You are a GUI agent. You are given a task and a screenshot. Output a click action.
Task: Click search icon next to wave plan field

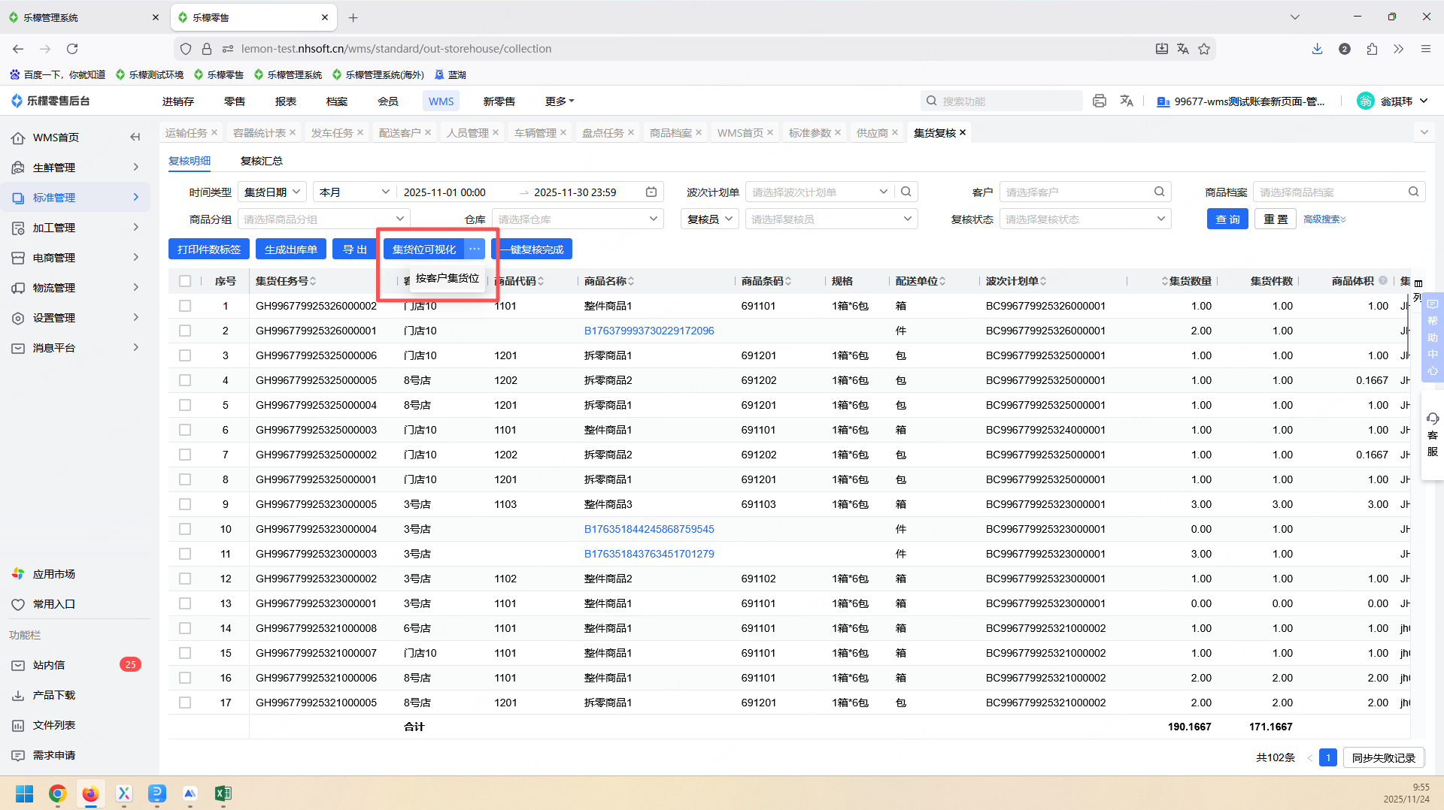coord(906,192)
